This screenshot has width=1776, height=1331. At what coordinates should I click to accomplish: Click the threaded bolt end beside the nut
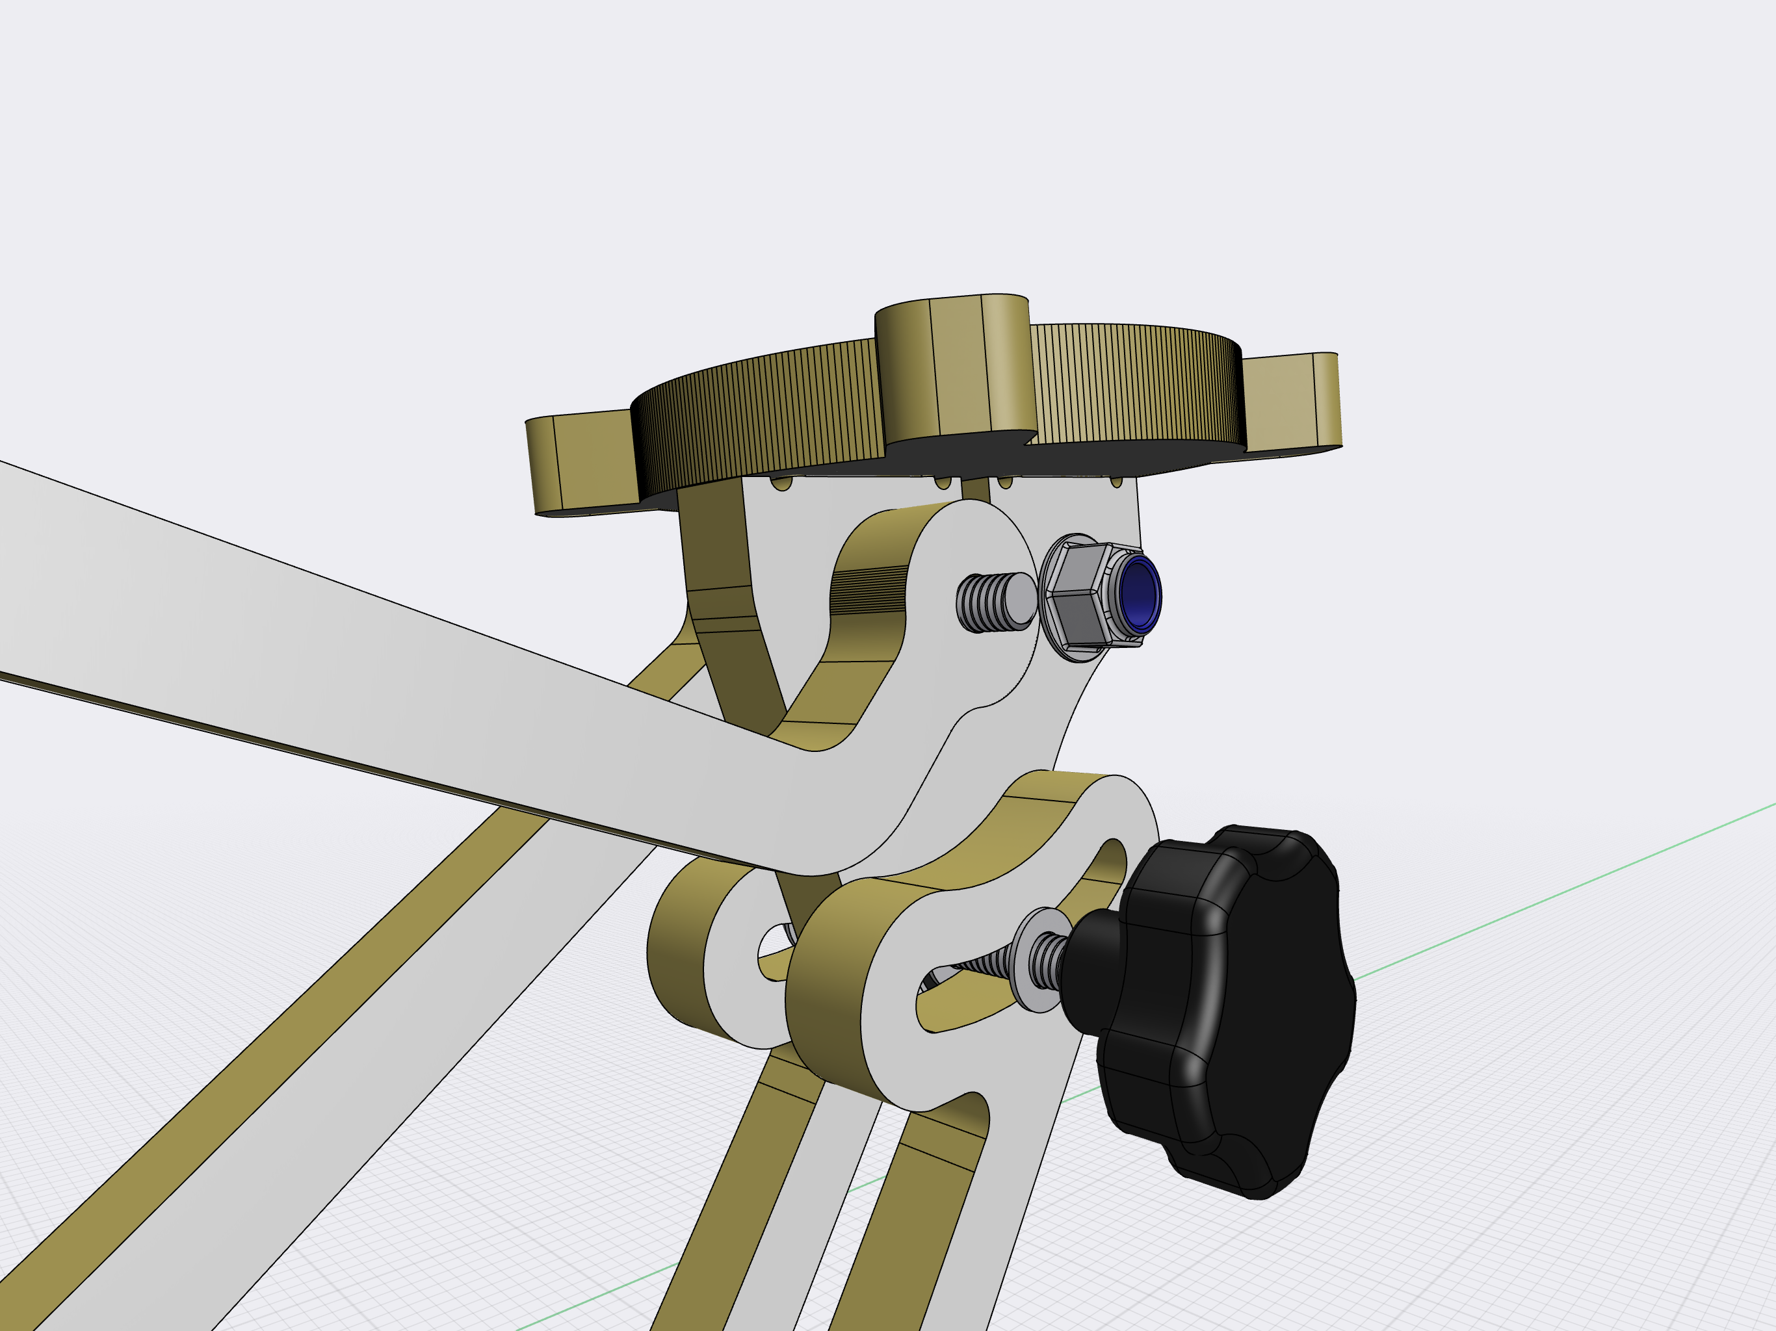(x=996, y=602)
